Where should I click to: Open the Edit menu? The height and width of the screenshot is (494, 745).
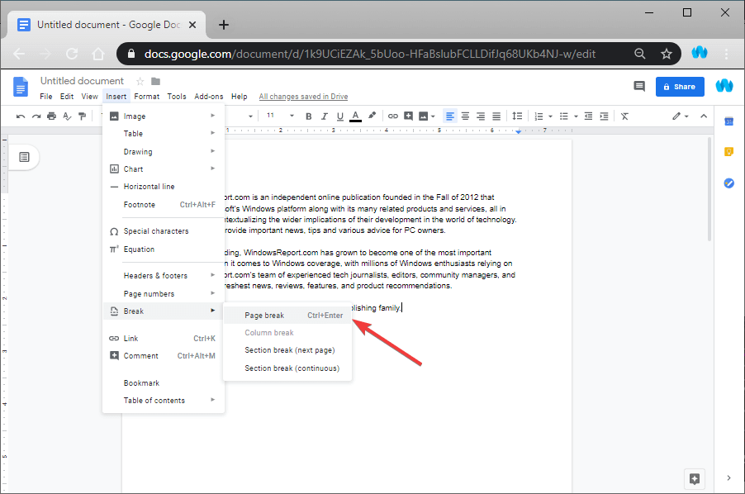coord(67,97)
